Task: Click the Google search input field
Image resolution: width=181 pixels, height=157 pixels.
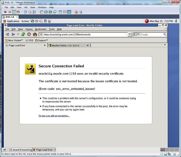Action: (152, 34)
